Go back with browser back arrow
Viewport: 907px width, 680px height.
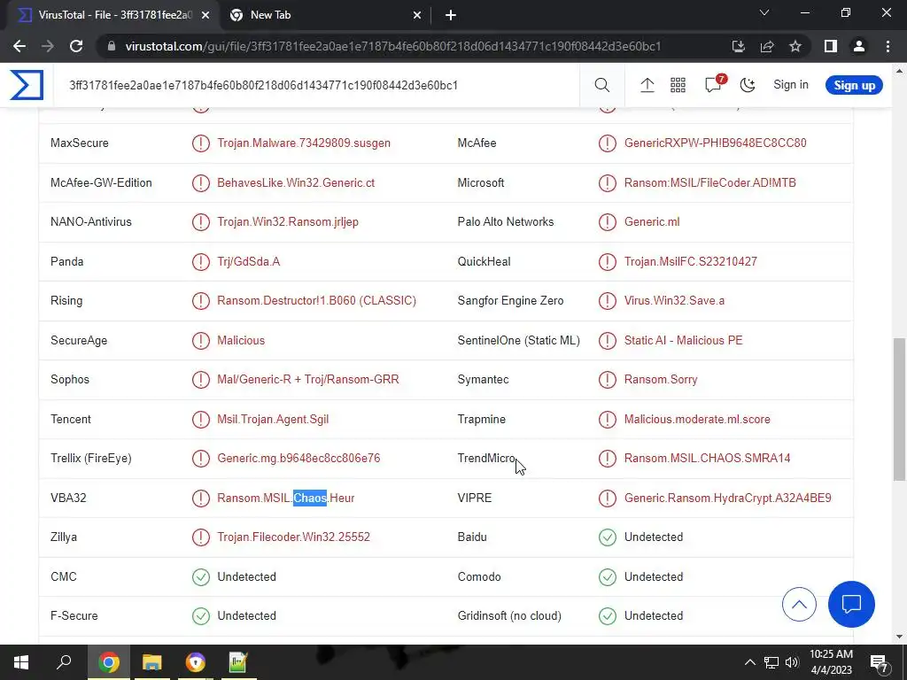tap(19, 46)
